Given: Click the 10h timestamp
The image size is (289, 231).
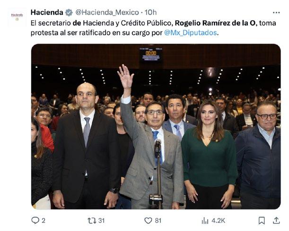Looking at the screenshot, I should (150, 13).
